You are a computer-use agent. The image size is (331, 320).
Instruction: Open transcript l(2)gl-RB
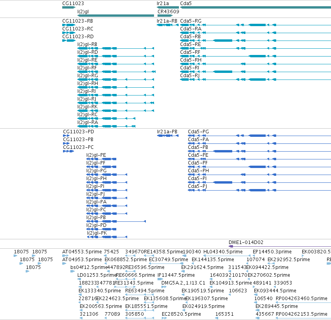click(116, 48)
